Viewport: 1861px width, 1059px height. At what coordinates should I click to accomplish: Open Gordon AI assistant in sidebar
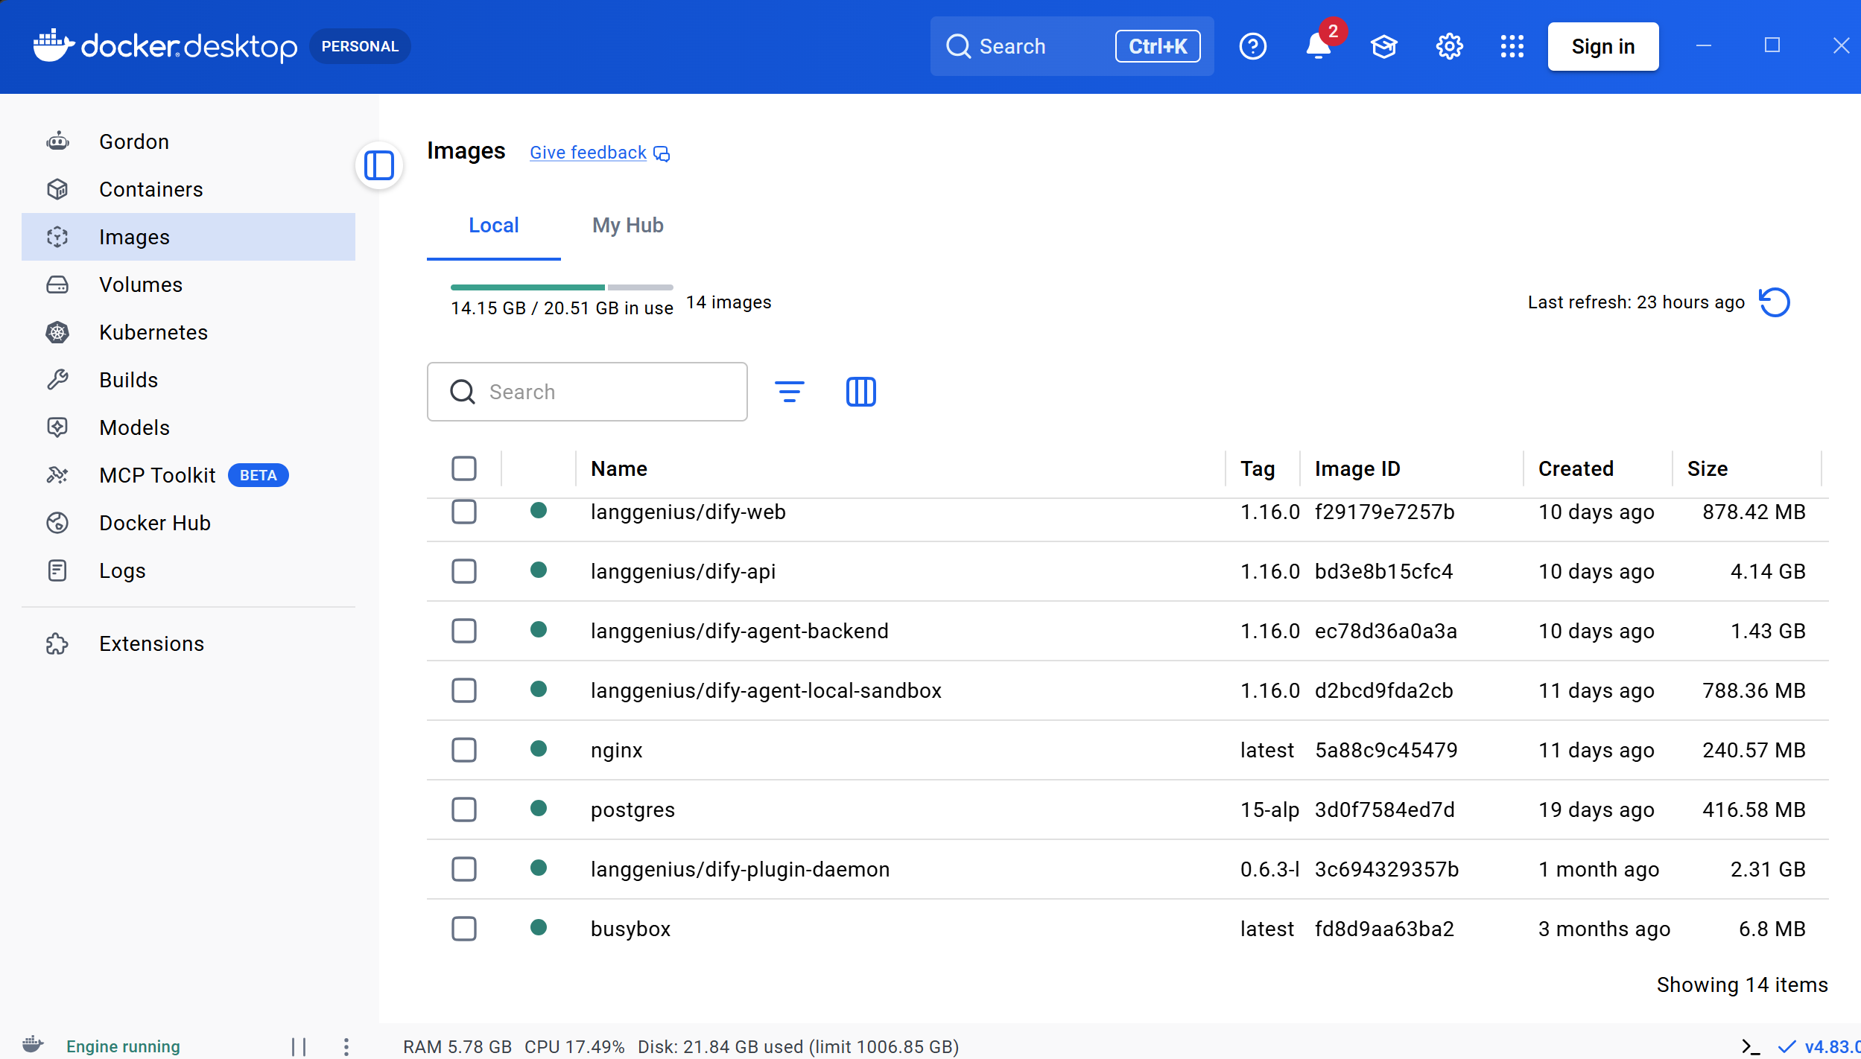(x=188, y=141)
